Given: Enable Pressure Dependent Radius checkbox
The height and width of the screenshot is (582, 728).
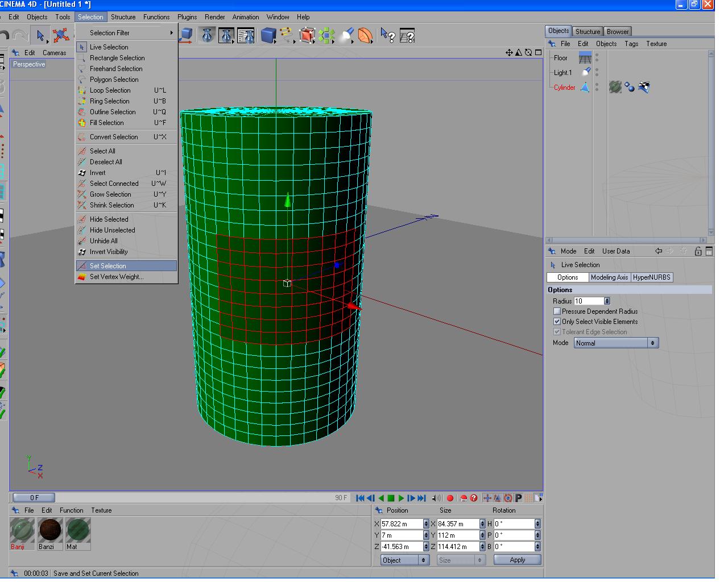Looking at the screenshot, I should [557, 311].
